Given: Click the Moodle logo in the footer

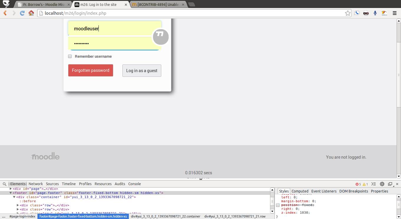Looking at the screenshot, I should 45,156.
